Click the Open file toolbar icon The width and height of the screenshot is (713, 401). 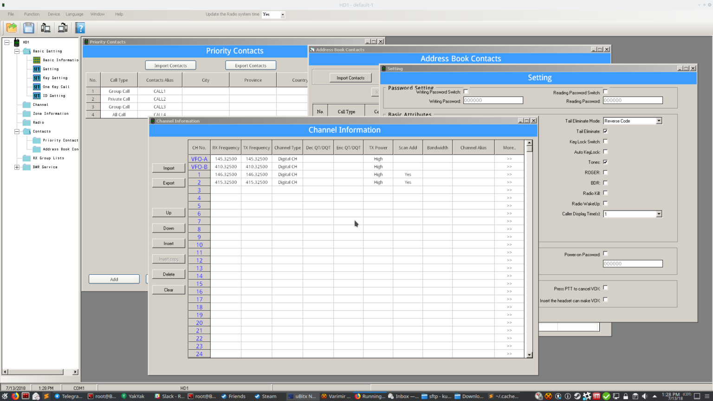11,28
